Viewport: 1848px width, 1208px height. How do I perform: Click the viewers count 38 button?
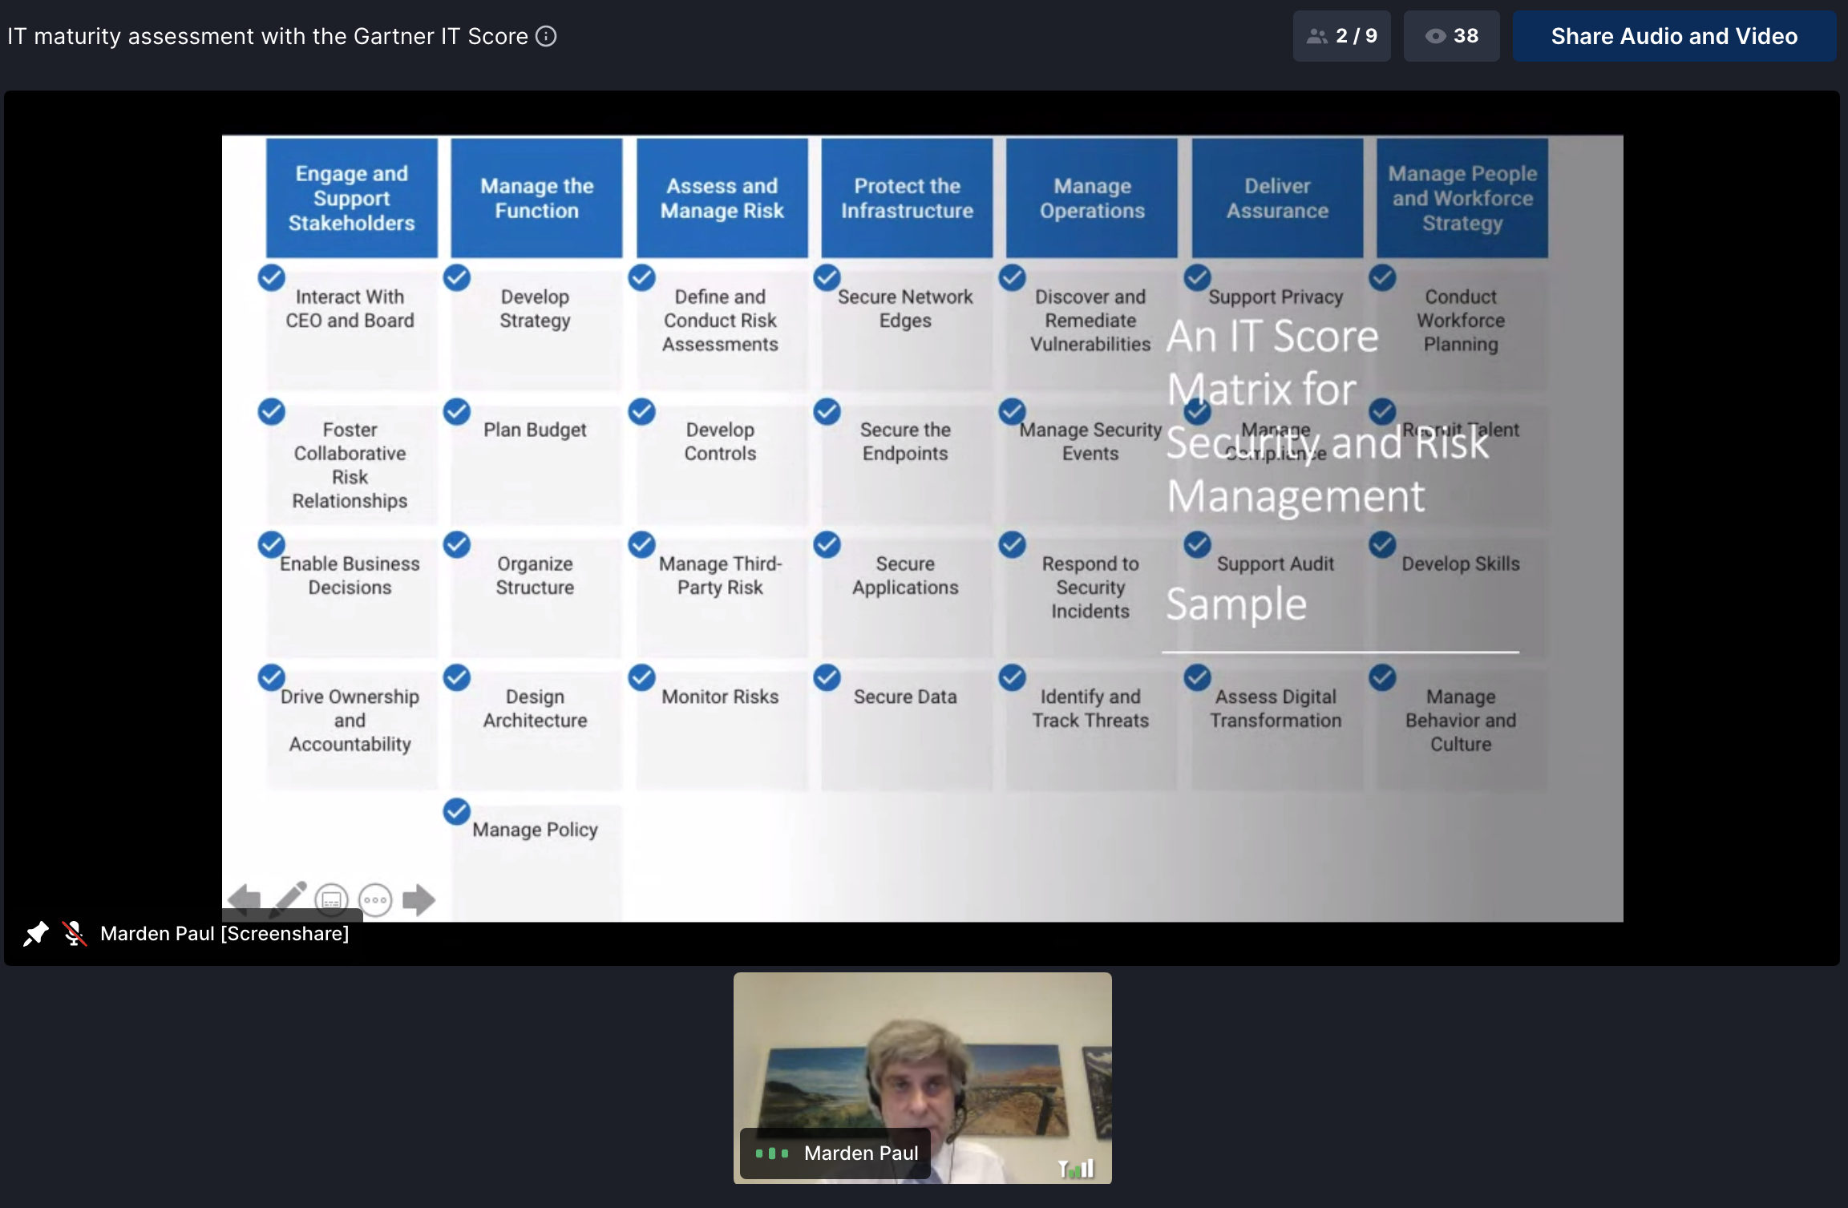tap(1451, 36)
